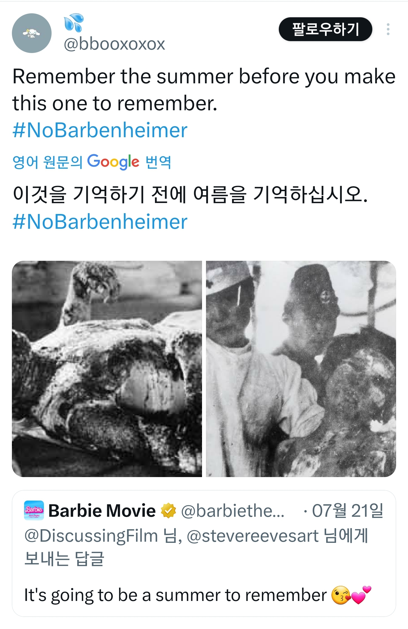Open the left attached black-and-white photo

tap(107, 369)
